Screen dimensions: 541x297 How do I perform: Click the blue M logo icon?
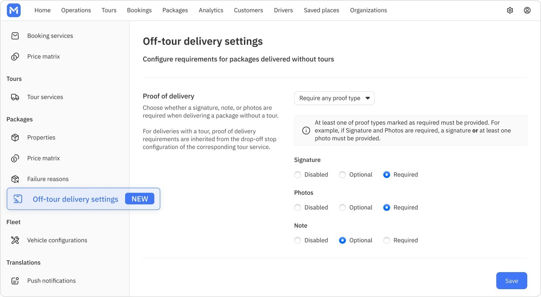(14, 10)
